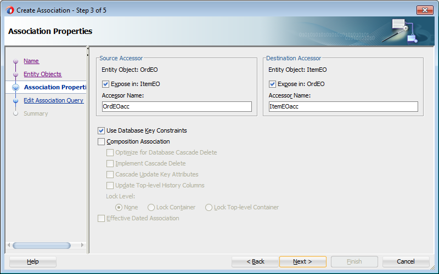Click the Association Properties step bullet
Viewport: 439px width, 274px height.
click(16, 87)
